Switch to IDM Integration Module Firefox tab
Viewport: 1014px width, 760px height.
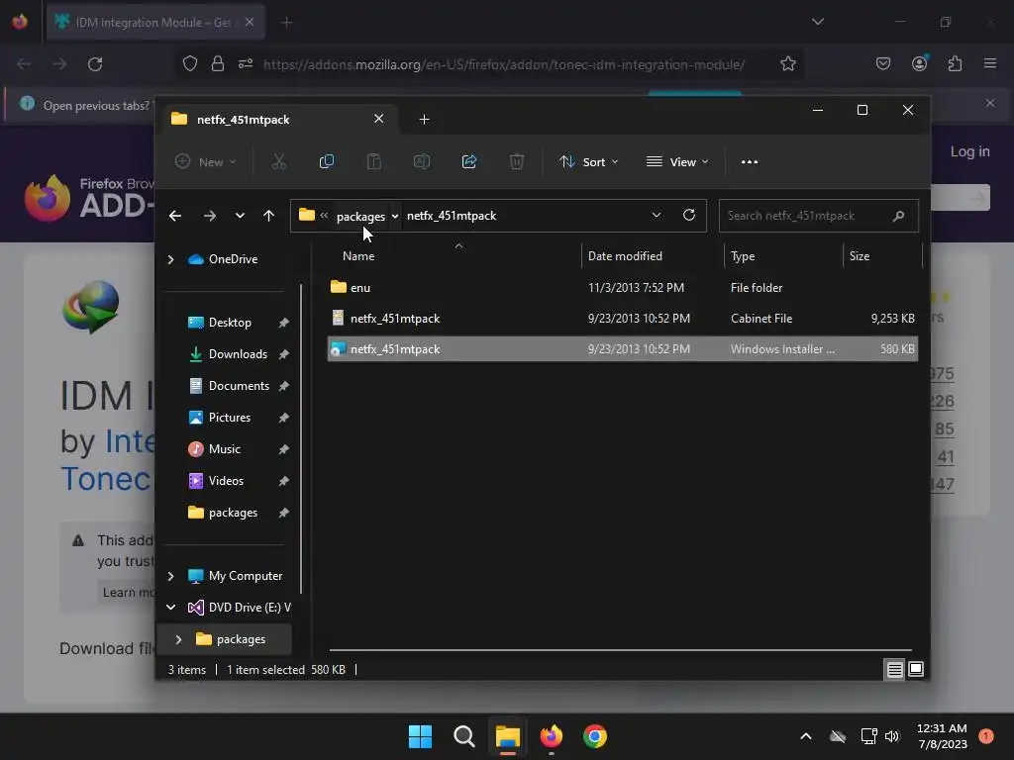(x=155, y=22)
